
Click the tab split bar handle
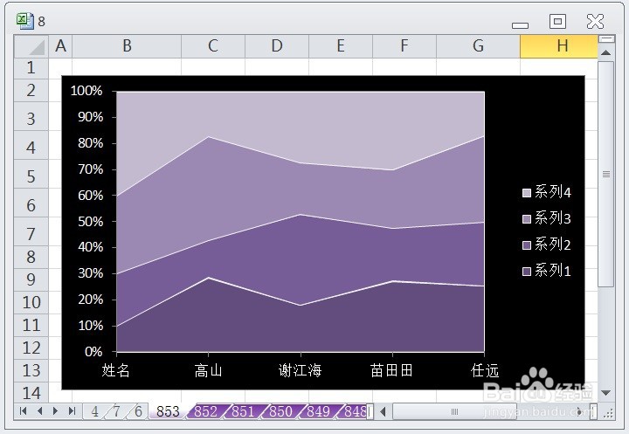(x=370, y=411)
